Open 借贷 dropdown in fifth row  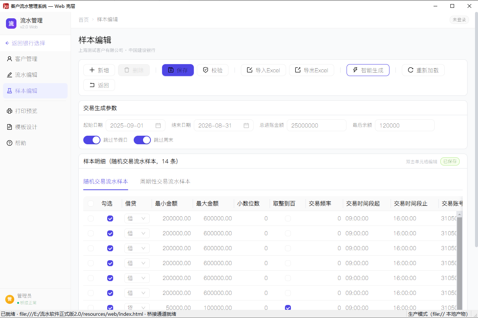[137, 278]
